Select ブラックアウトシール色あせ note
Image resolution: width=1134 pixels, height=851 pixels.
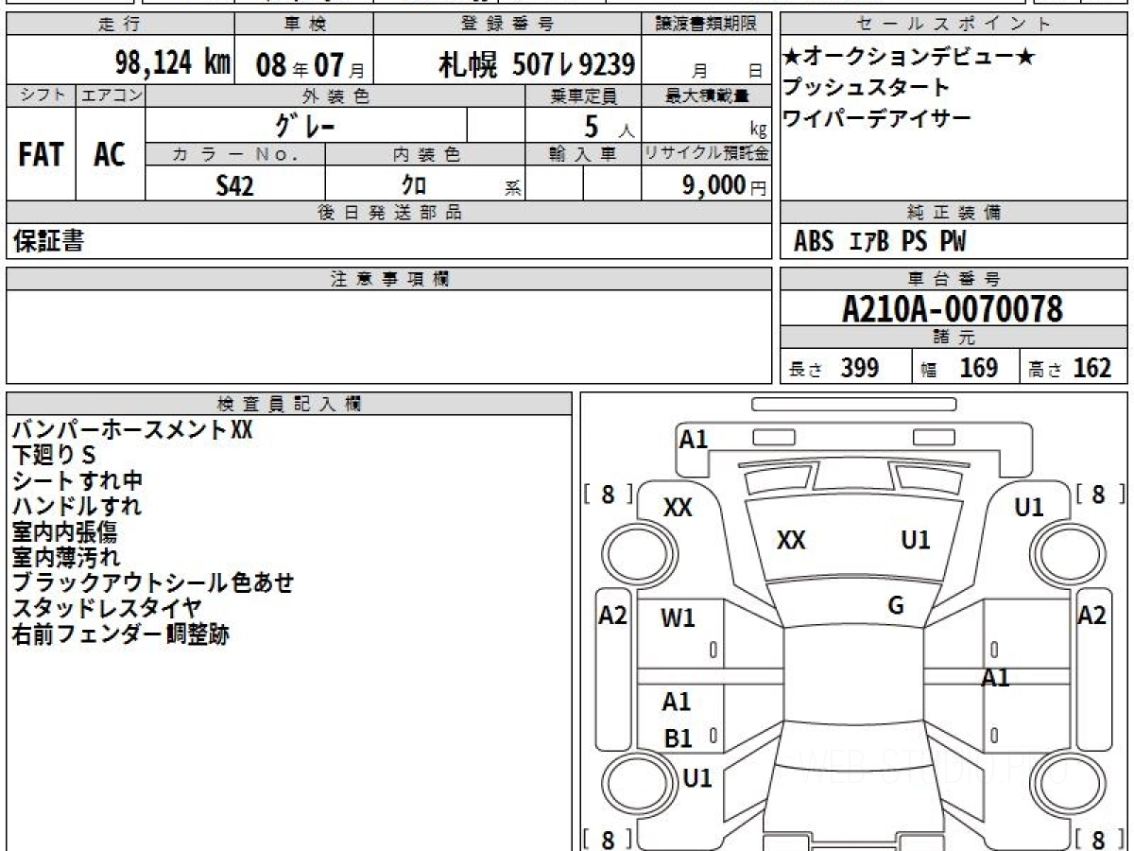(x=153, y=583)
